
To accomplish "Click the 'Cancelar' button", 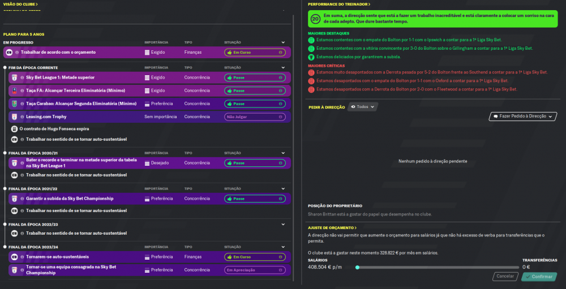I will point(505,277).
